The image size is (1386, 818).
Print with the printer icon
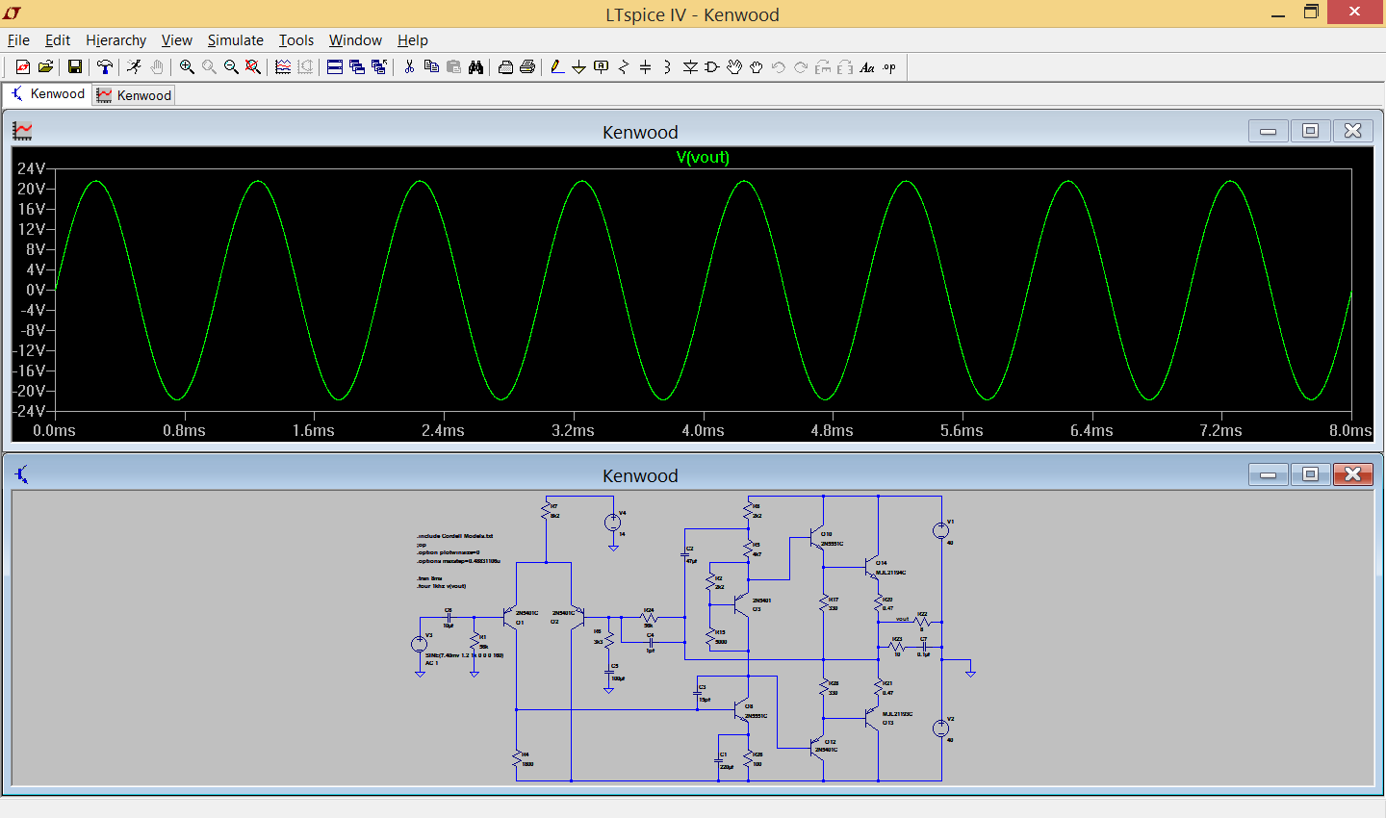(x=527, y=67)
